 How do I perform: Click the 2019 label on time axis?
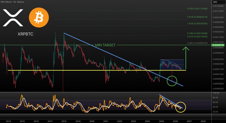(78, 121)
